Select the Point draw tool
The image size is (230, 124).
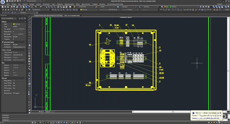(x=29, y=51)
